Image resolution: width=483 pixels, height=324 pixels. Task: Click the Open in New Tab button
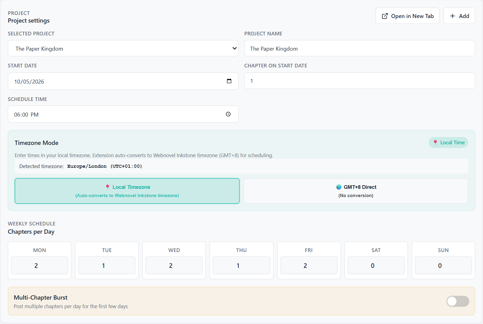tap(407, 16)
